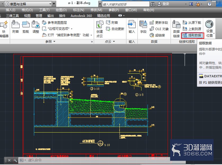Open the workspace dropdown 草图与注释
The width and height of the screenshot is (222, 165).
point(28,4)
